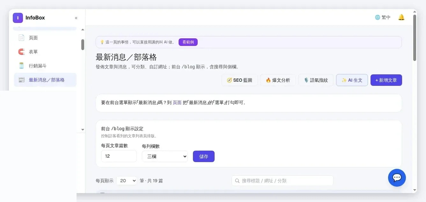The height and width of the screenshot is (202, 426).
Task: Open the 行銷漏斗 sidebar menu item
Action: [45, 66]
